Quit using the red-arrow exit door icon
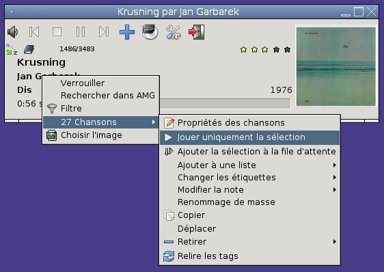Screen dimensions: 384x272 pos(196,32)
